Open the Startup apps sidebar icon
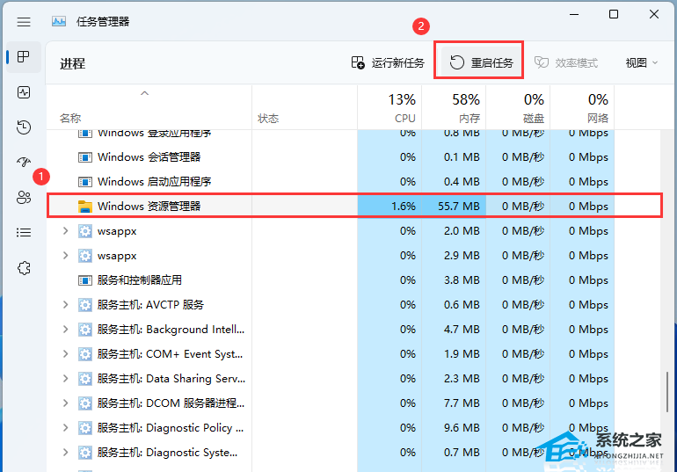Viewport: 677px width, 472px height. pos(24,163)
